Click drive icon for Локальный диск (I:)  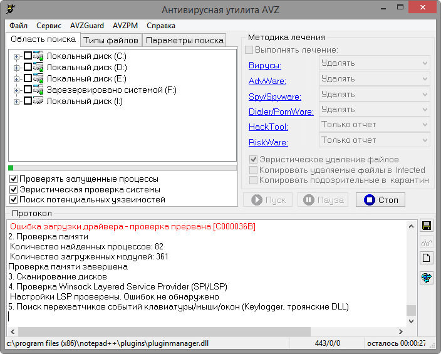coord(38,100)
